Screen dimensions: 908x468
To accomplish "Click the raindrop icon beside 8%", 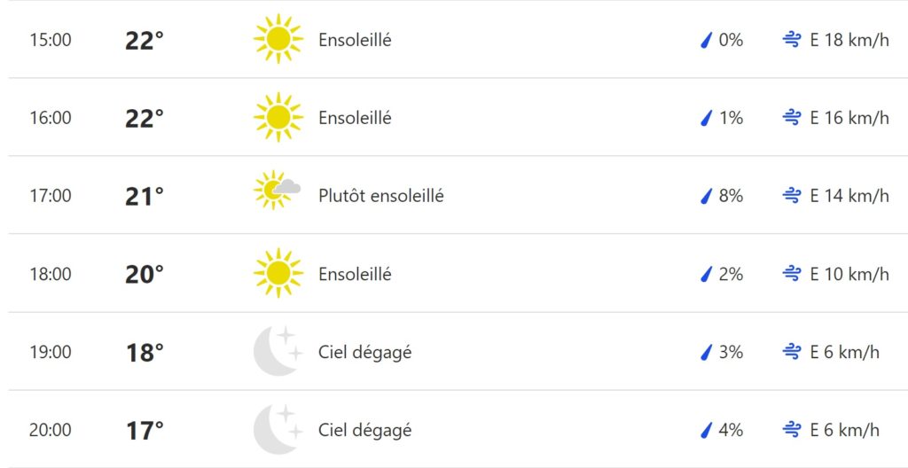I will point(707,196).
